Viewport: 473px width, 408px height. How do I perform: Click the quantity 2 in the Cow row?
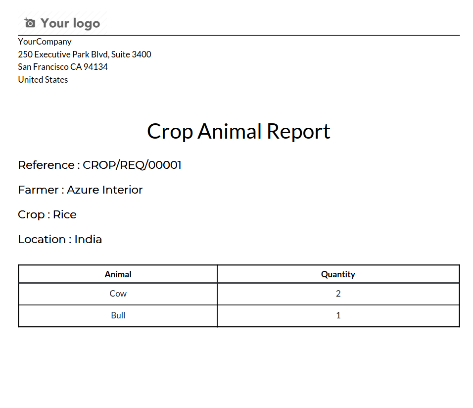[338, 294]
